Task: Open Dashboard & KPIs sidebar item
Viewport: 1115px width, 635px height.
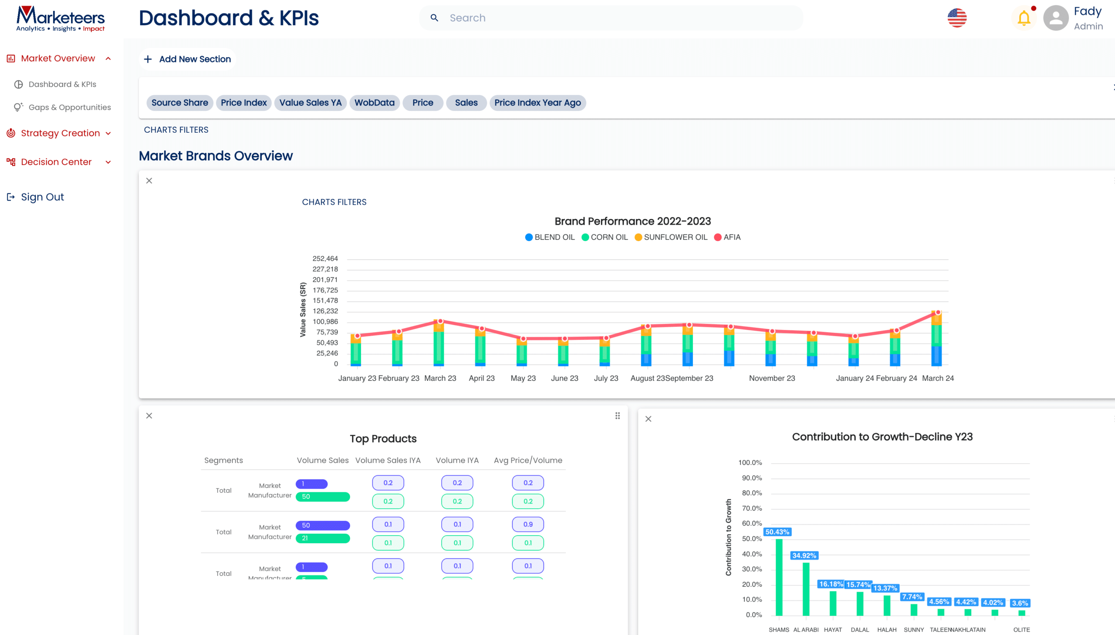Action: (62, 84)
